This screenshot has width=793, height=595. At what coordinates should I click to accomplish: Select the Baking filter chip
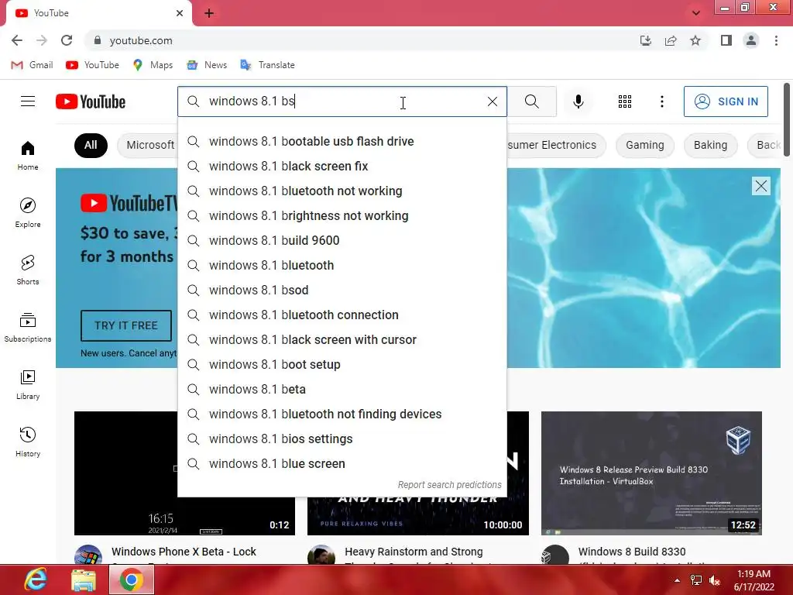(x=710, y=145)
